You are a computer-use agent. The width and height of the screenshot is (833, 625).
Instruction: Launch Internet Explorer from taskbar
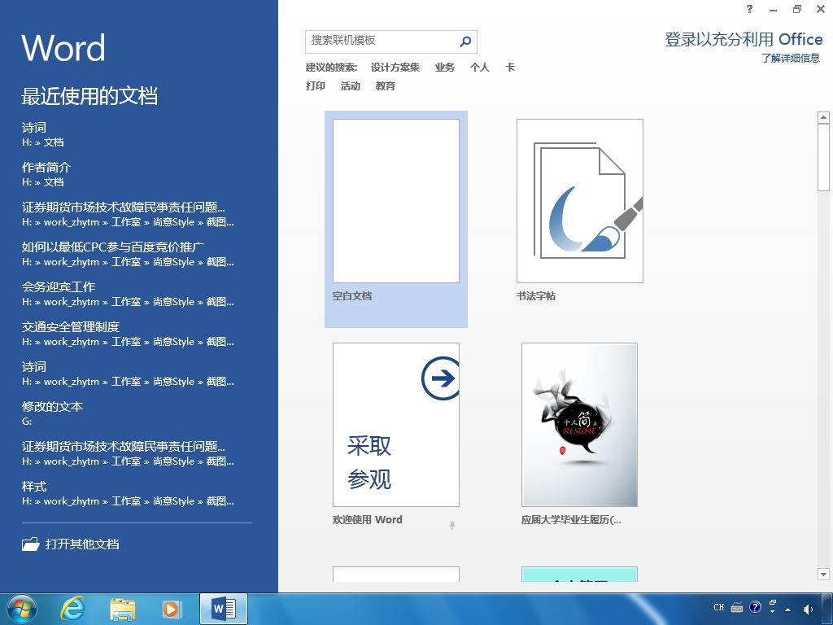72,609
